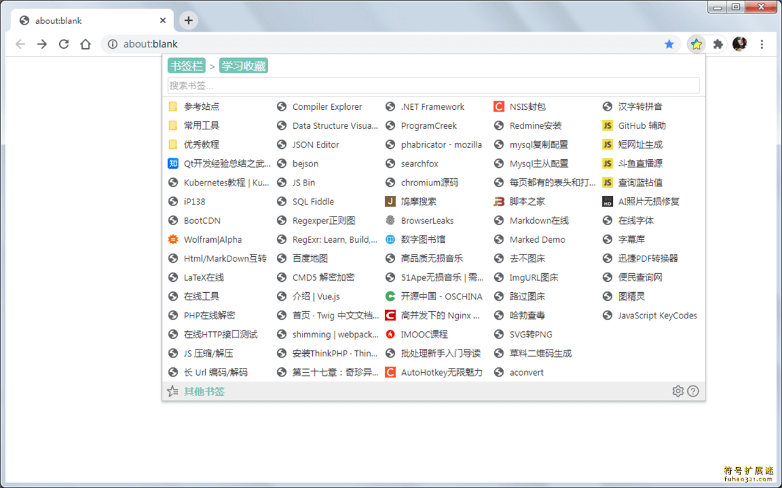Reload the page with refresh icon
This screenshot has height=488, width=782.
pyautogui.click(x=64, y=44)
